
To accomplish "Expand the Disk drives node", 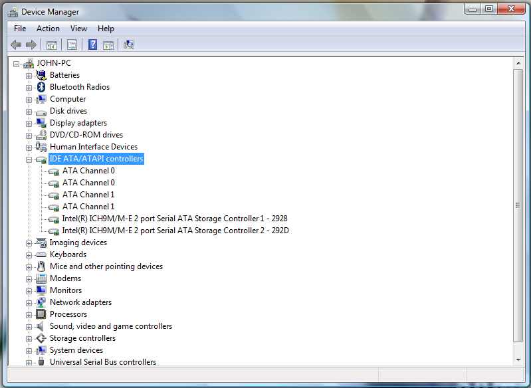I will coord(29,112).
